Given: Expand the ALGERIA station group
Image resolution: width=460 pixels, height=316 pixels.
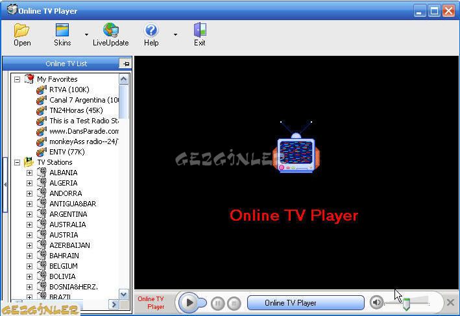Looking at the screenshot, I should [x=29, y=183].
